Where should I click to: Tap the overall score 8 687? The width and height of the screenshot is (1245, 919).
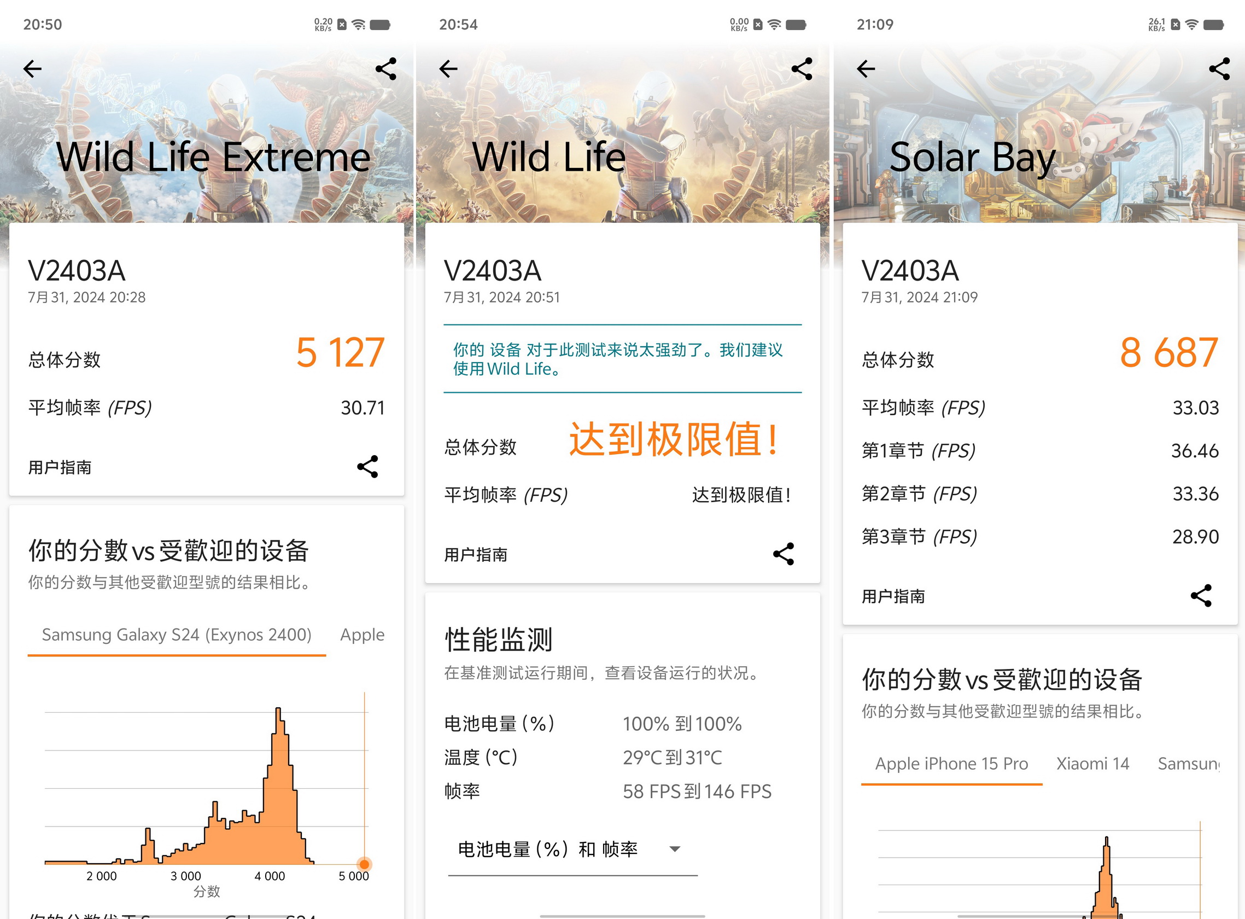pos(1169,353)
